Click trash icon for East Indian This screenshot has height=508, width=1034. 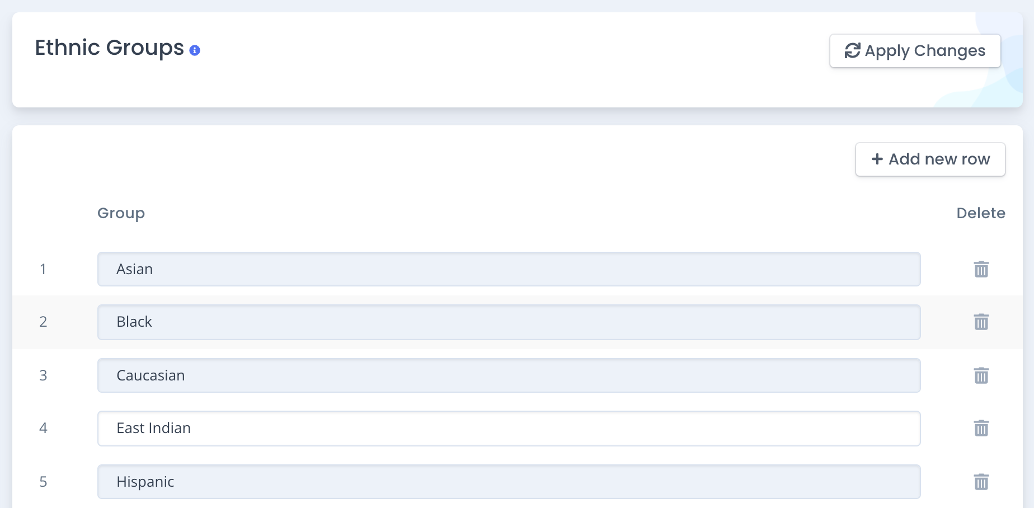click(x=981, y=428)
